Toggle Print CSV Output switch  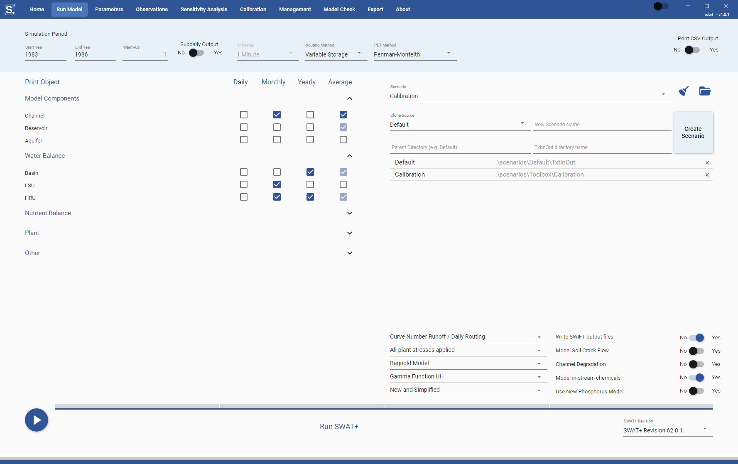point(692,50)
